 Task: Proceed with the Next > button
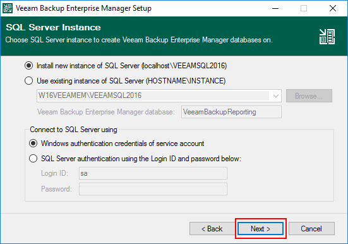[260, 228]
